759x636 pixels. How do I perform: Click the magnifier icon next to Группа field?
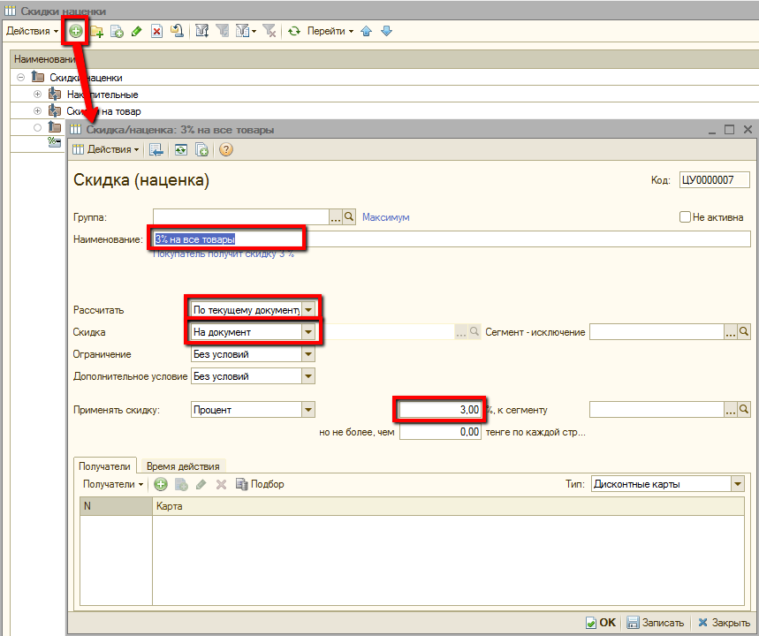349,216
